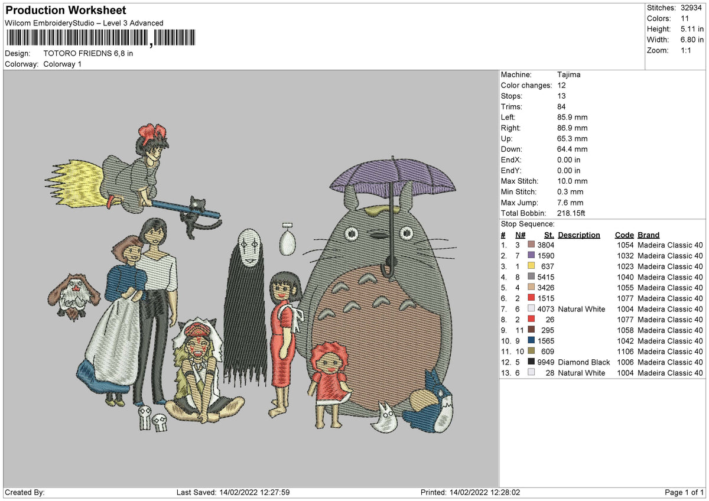Image resolution: width=709 pixels, height=501 pixels.
Task: Click the blue swatch for code 1042
Action: (532, 341)
